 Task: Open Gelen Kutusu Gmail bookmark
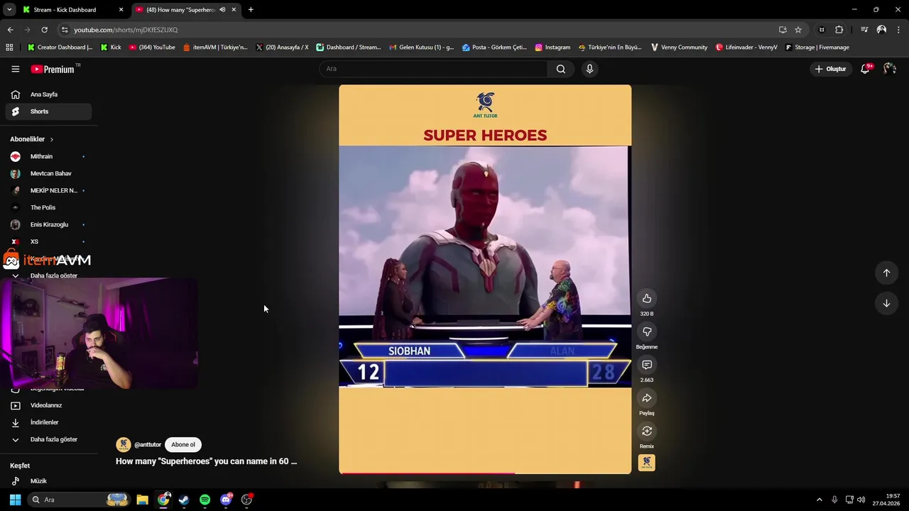pyautogui.click(x=422, y=48)
